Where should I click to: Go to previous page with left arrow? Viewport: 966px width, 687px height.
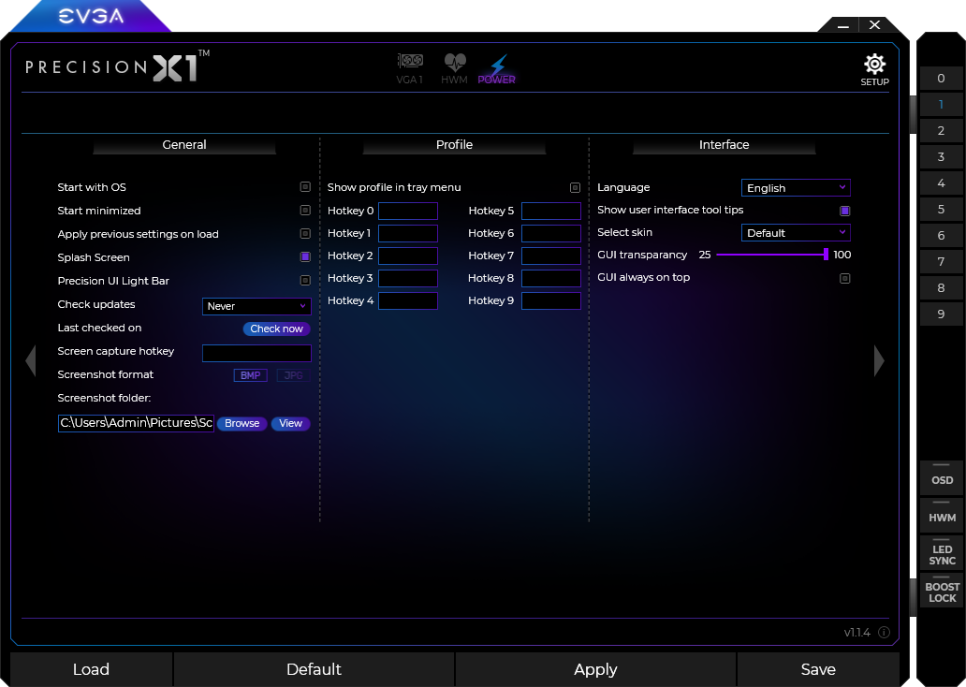click(30, 360)
